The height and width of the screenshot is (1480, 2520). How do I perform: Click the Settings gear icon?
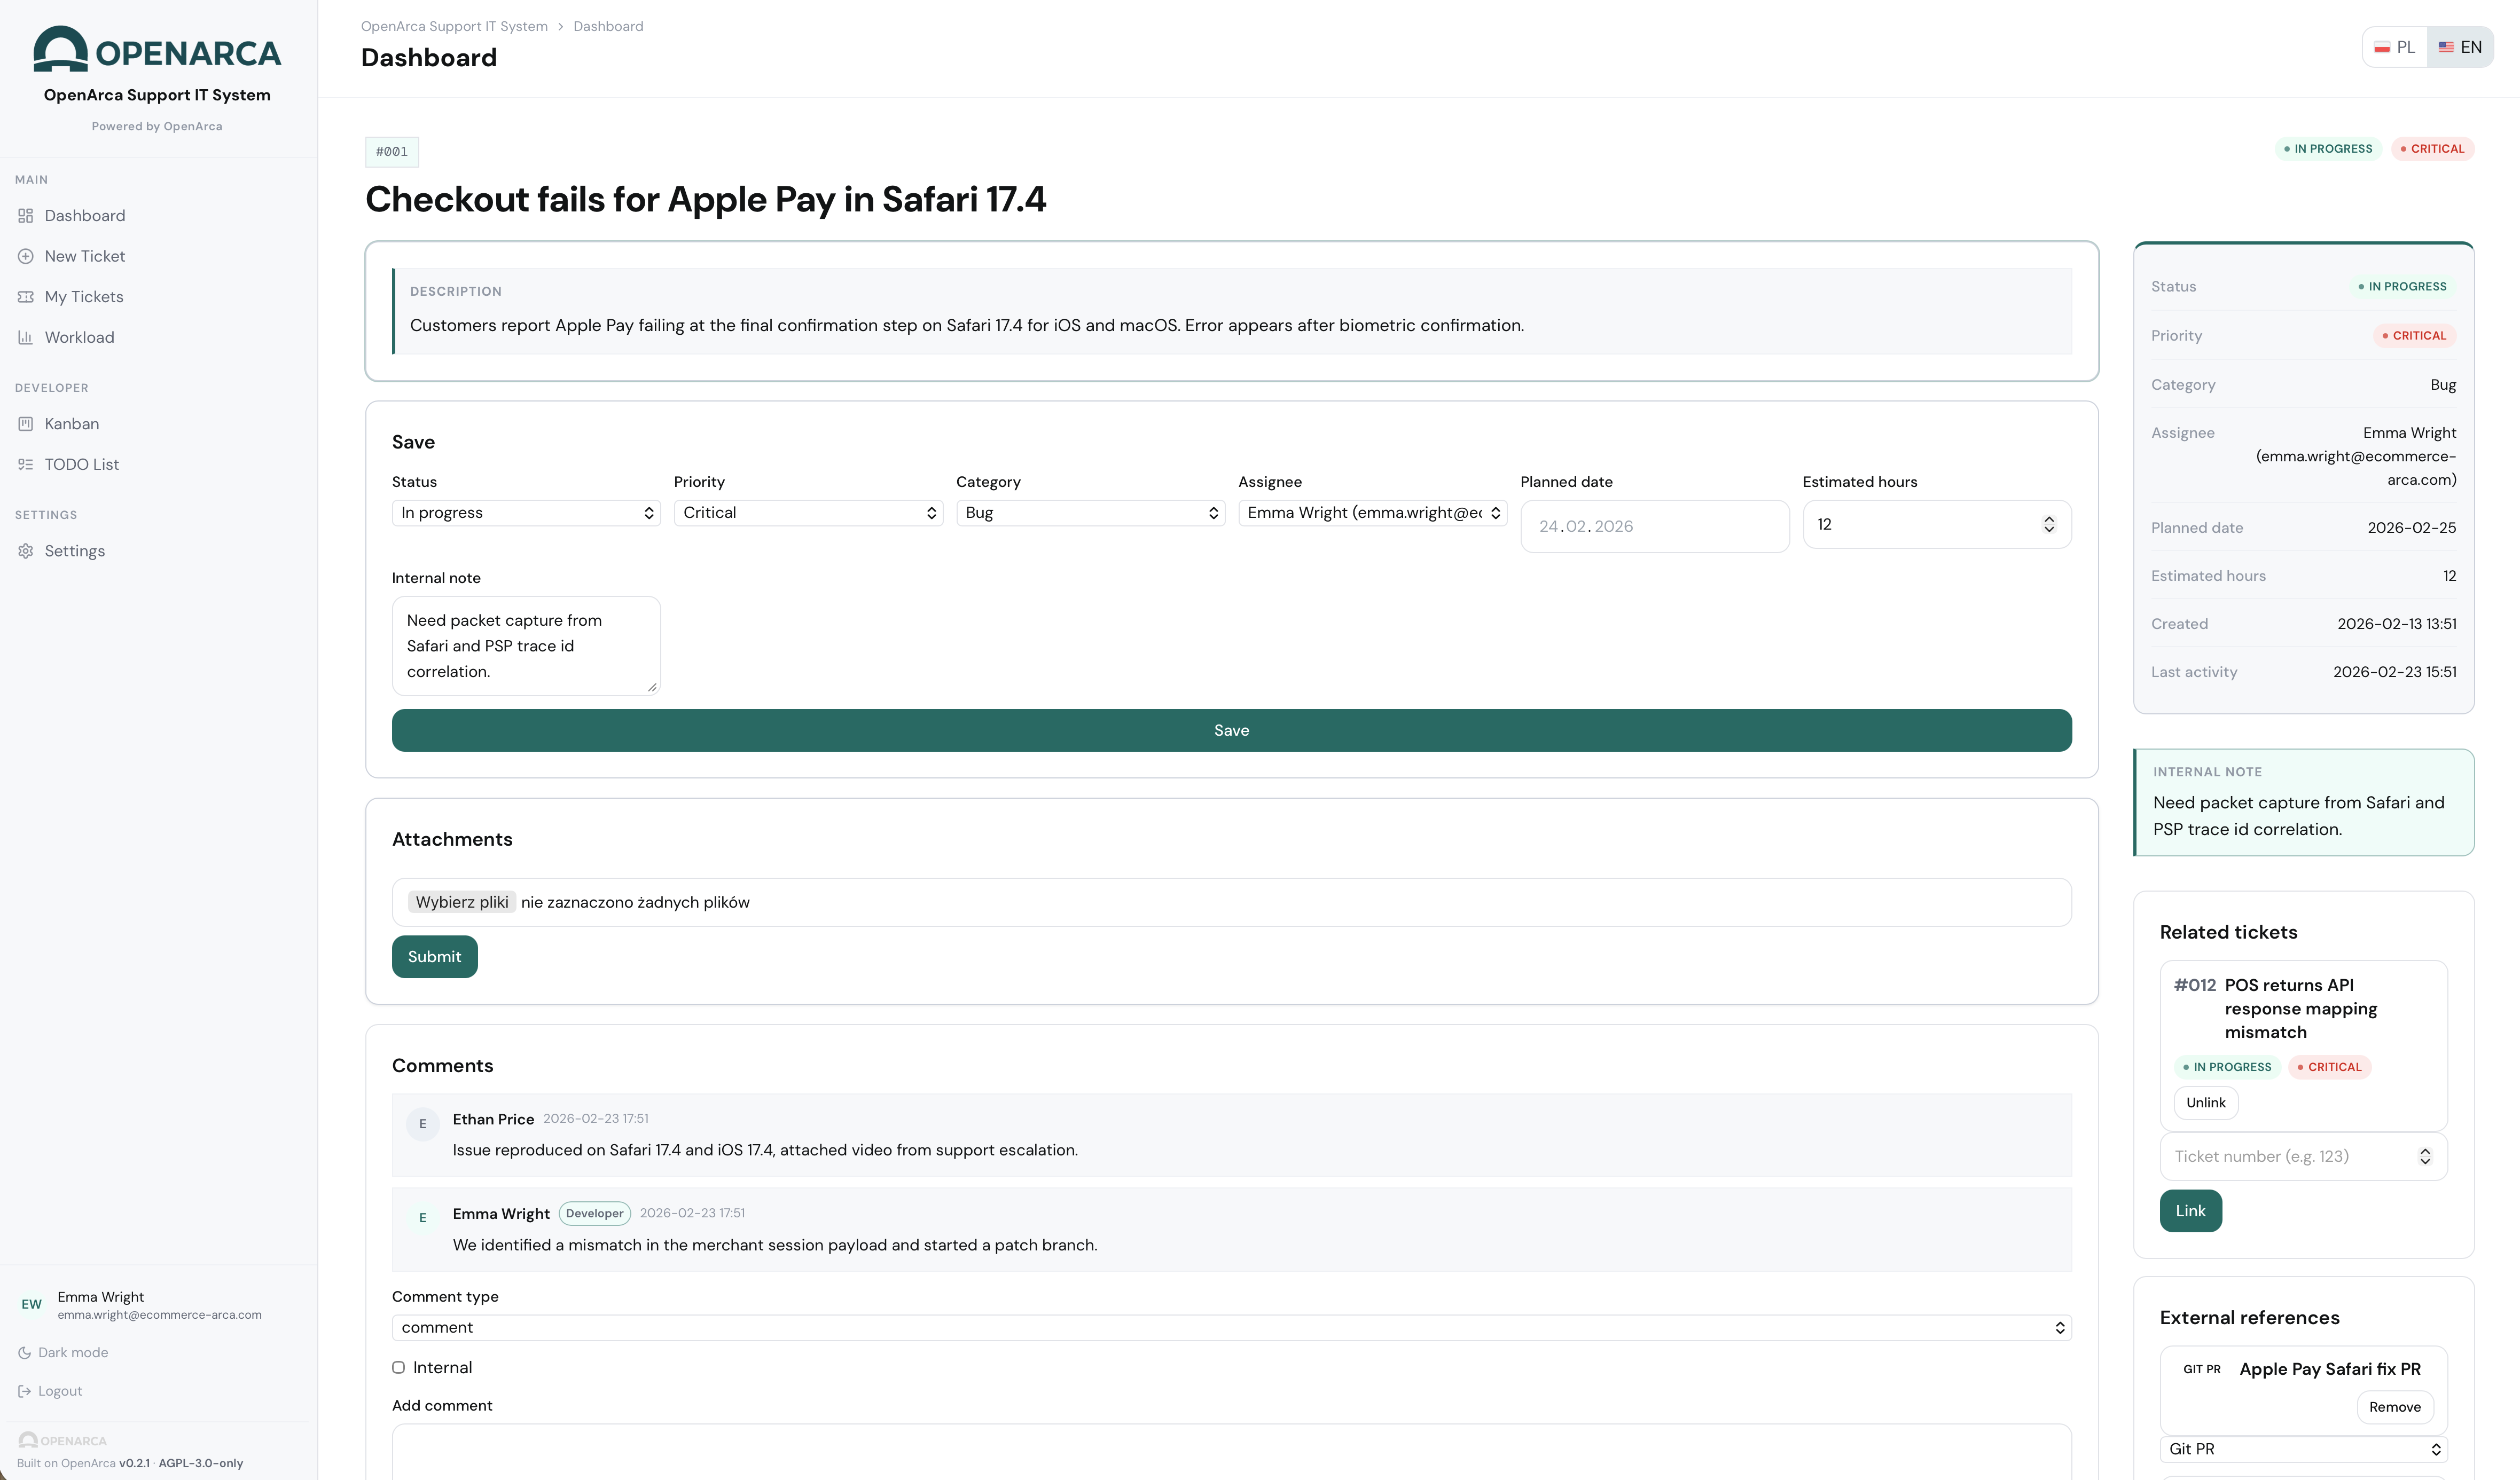26,550
